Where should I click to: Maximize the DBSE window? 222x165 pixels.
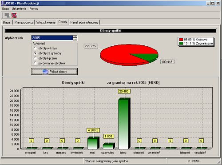(213, 3)
